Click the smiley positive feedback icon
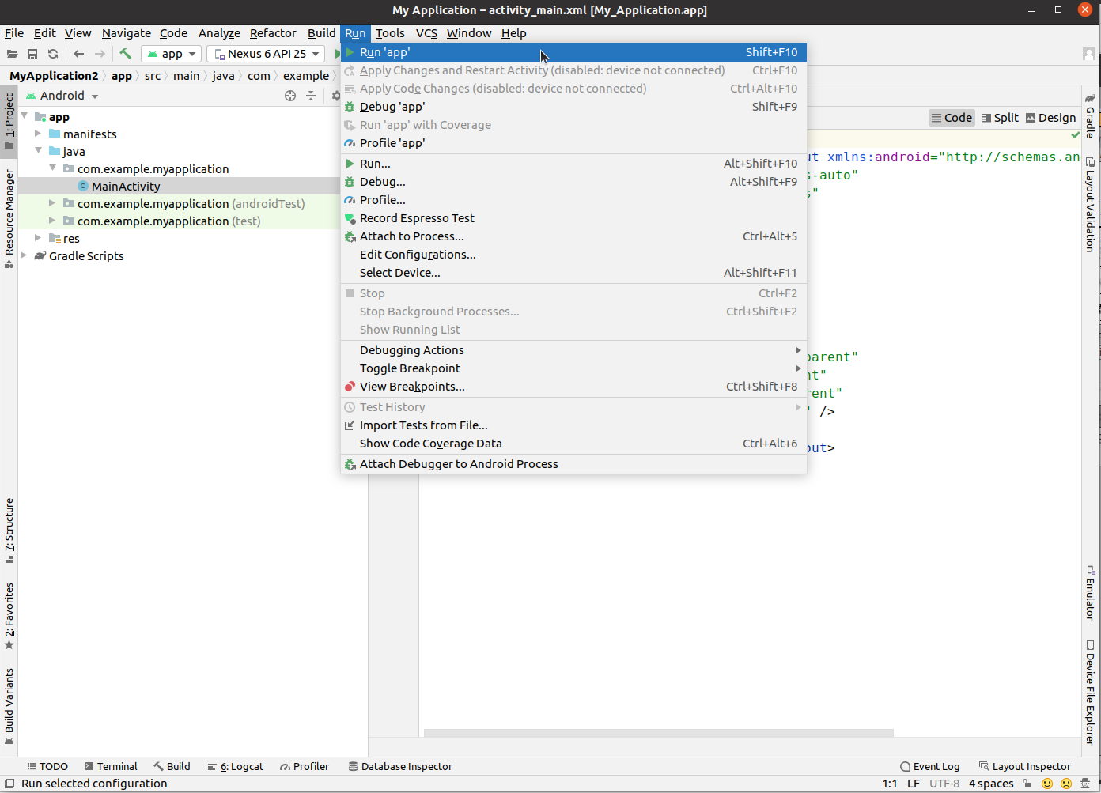The width and height of the screenshot is (1101, 793). click(x=1047, y=784)
